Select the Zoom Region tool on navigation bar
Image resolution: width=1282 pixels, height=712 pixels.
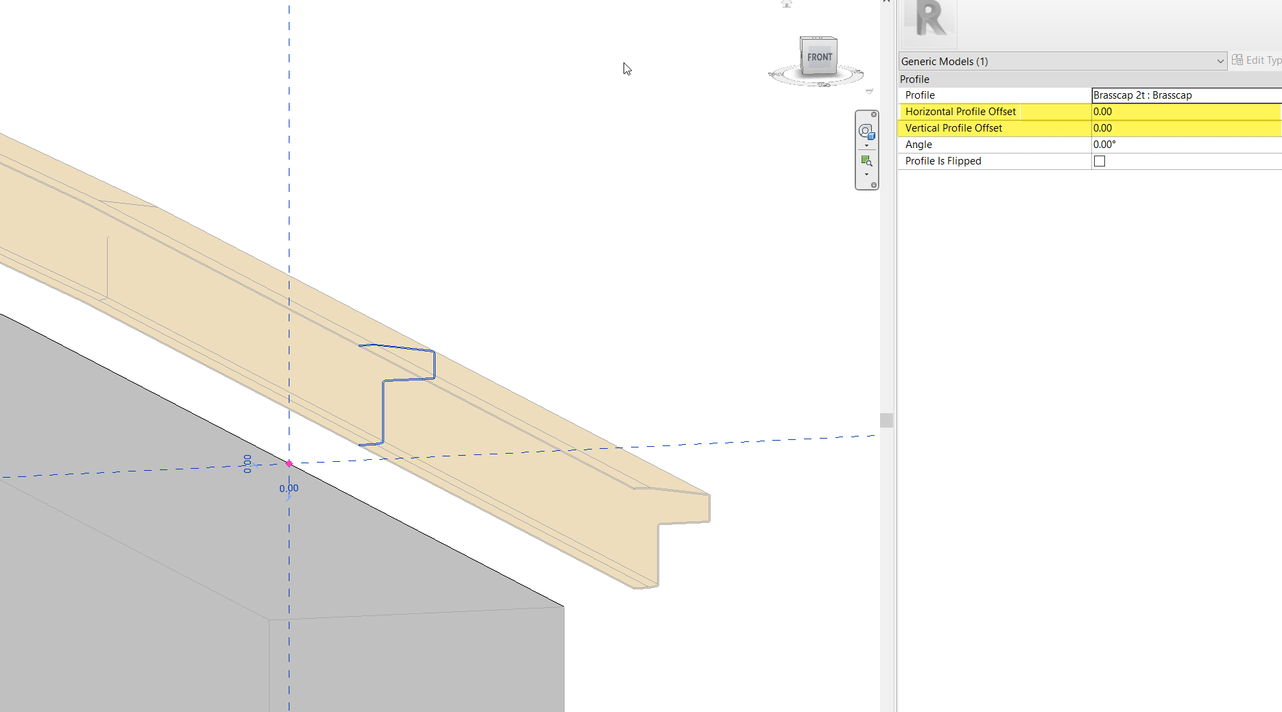tap(866, 160)
